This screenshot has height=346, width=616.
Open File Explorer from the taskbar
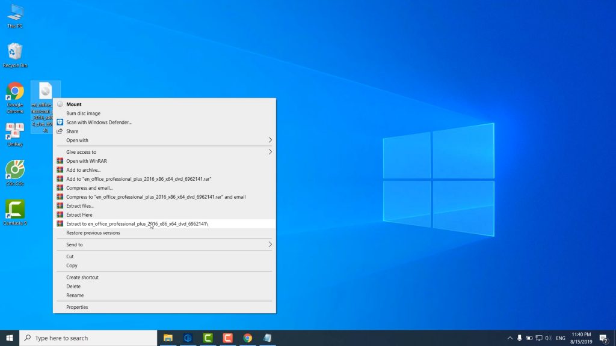click(168, 338)
